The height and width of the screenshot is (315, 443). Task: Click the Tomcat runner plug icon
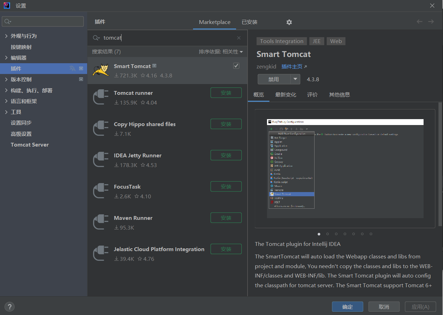(101, 98)
